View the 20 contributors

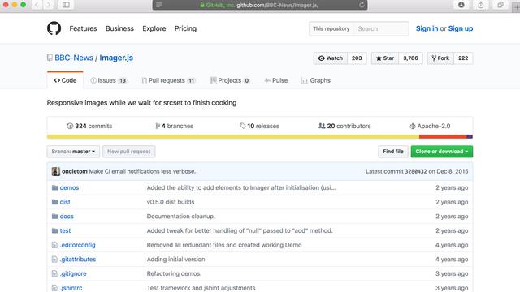point(344,127)
